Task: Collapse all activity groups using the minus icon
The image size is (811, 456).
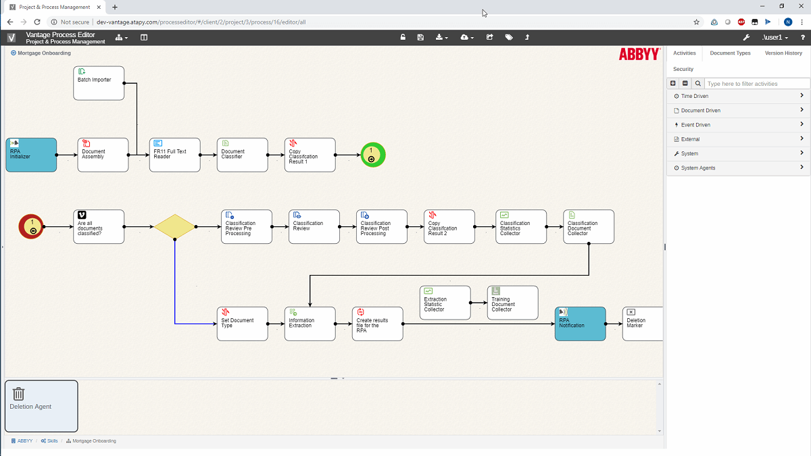Action: (x=685, y=83)
